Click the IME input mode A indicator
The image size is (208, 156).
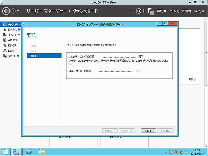(186, 152)
